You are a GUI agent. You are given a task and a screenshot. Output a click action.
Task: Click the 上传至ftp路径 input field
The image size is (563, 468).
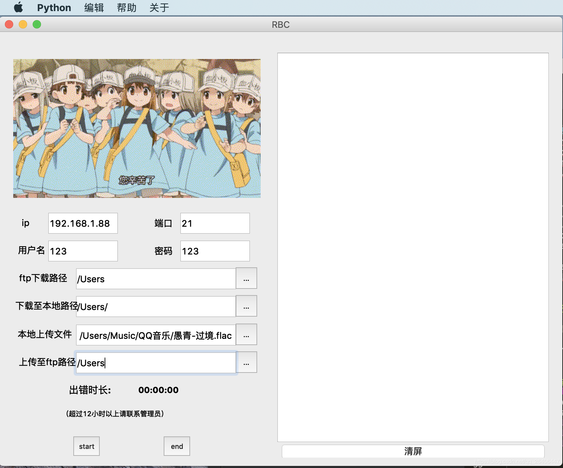(x=156, y=363)
